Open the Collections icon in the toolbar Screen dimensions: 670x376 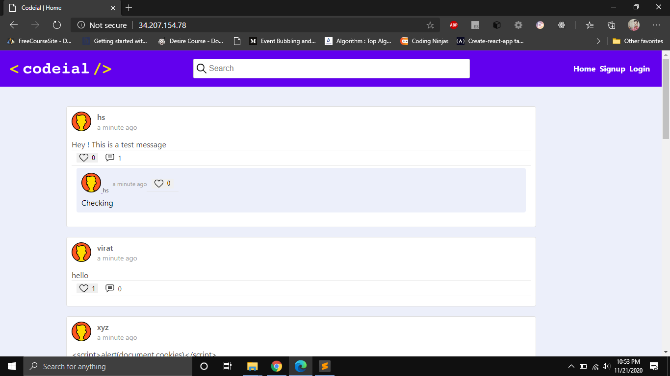point(612,25)
